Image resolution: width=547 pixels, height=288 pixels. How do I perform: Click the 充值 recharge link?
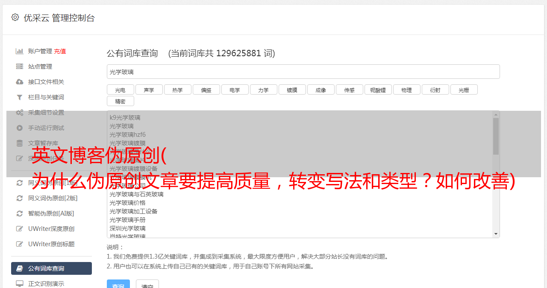point(60,51)
